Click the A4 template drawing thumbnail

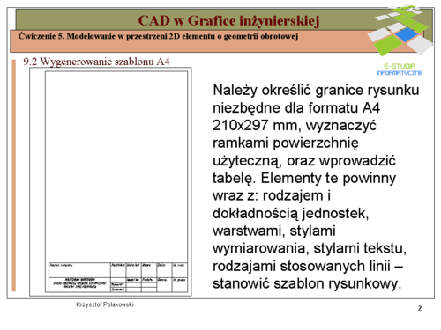(110, 181)
